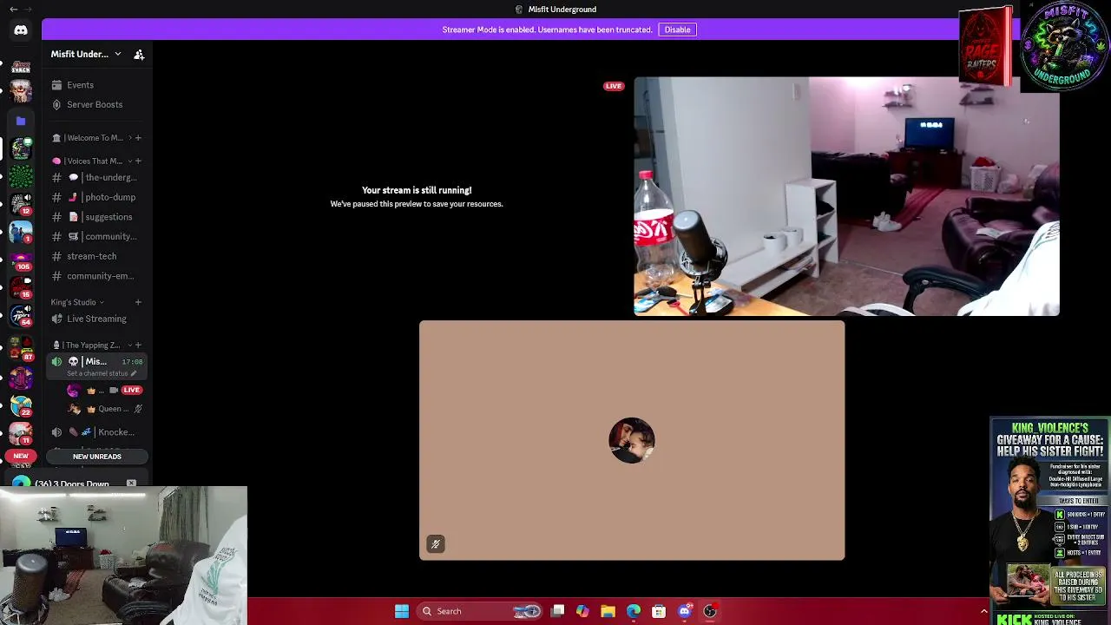Edit channel status with the pencil icon

tap(134, 373)
